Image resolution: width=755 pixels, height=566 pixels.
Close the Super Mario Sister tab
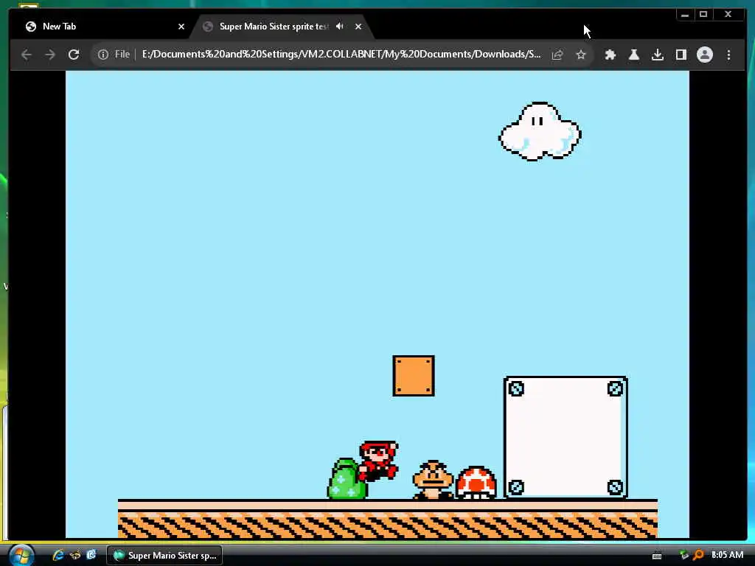coord(358,27)
